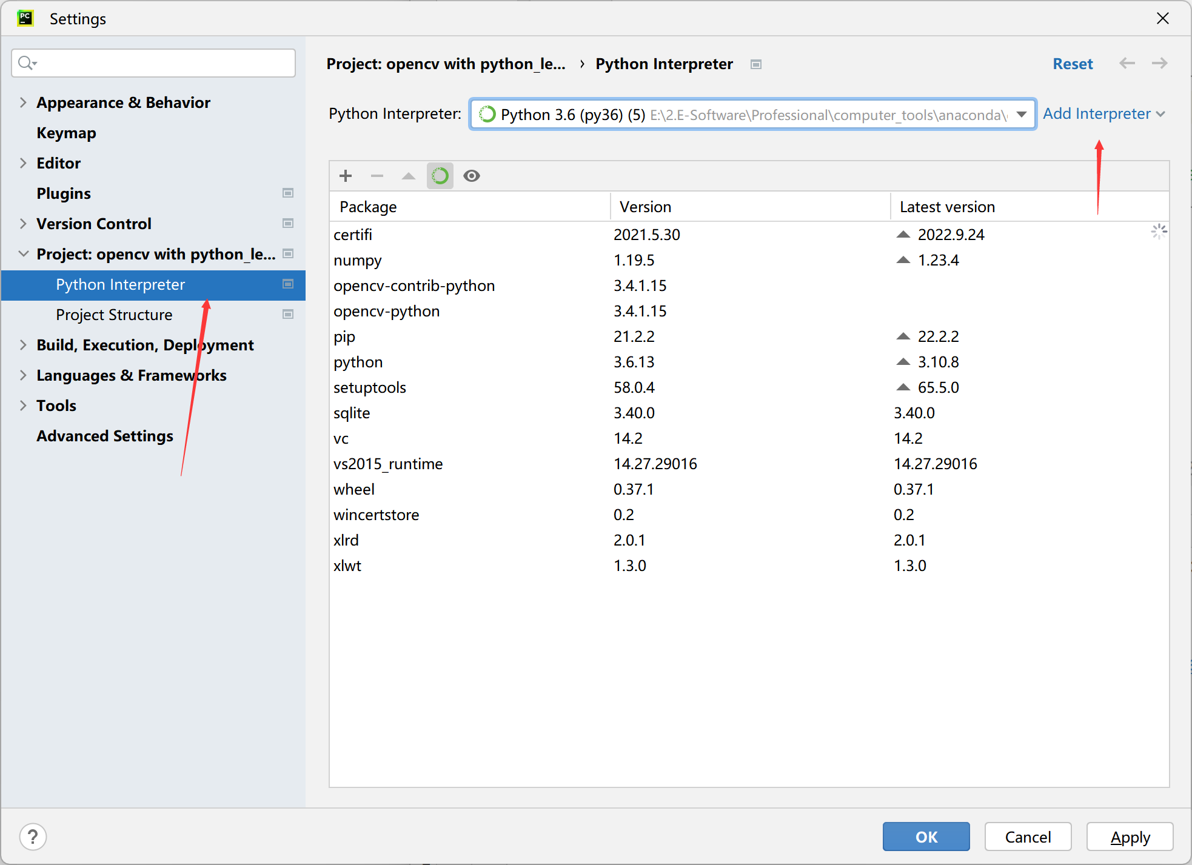Select the wincertstore package row
Screen dimensions: 1192x865
(749, 515)
